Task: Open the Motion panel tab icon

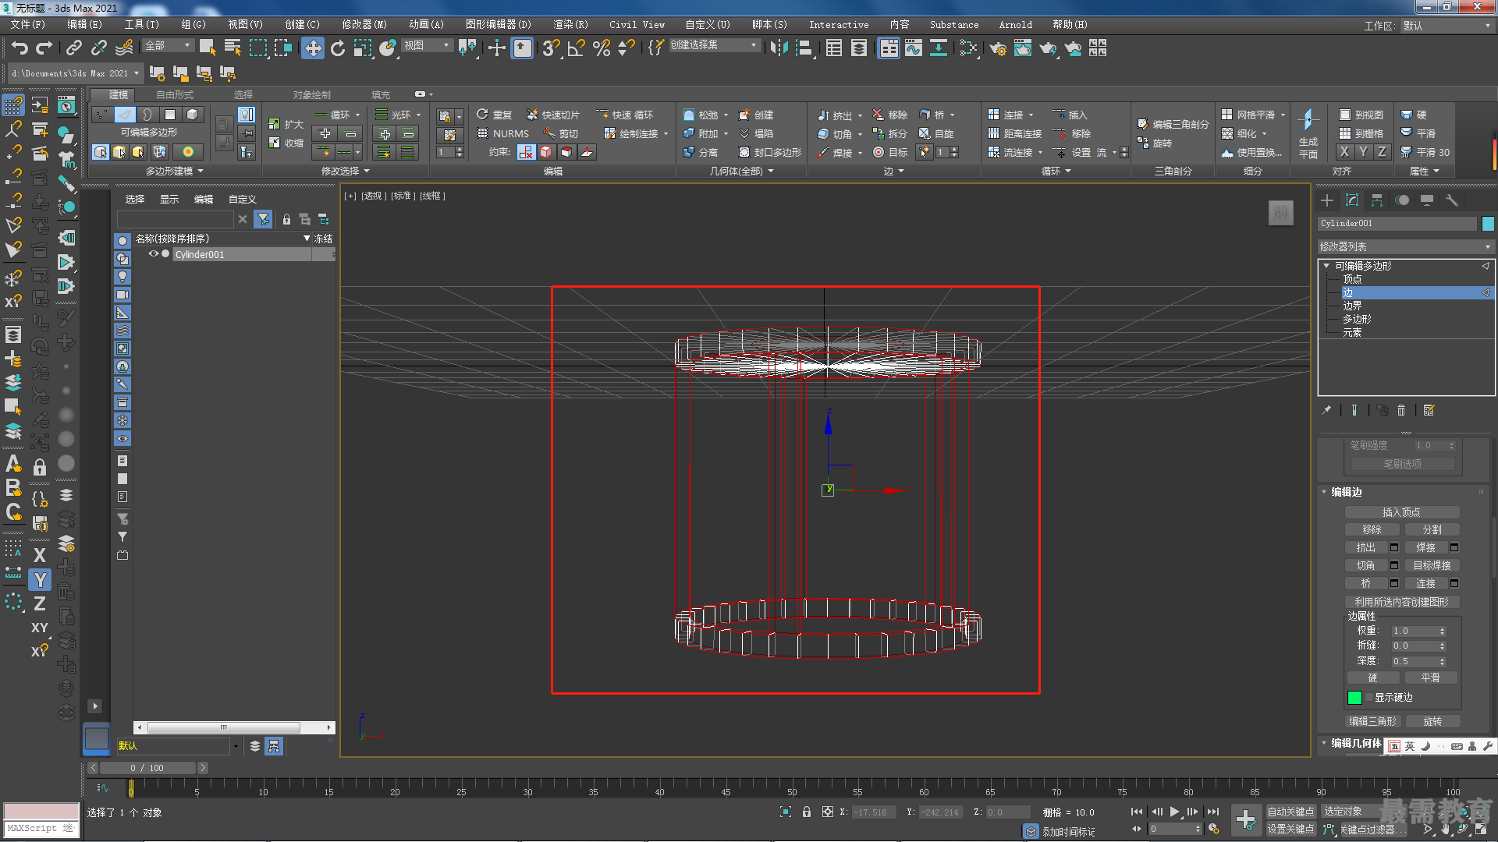Action: 1402,200
